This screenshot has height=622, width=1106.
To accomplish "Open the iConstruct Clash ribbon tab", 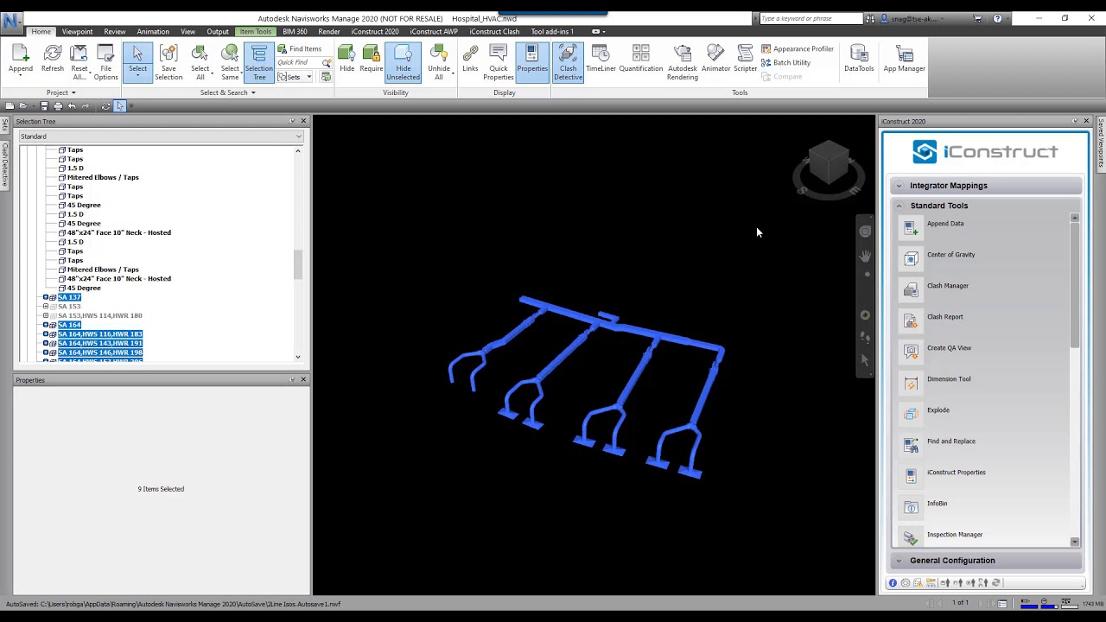I will 494,32.
